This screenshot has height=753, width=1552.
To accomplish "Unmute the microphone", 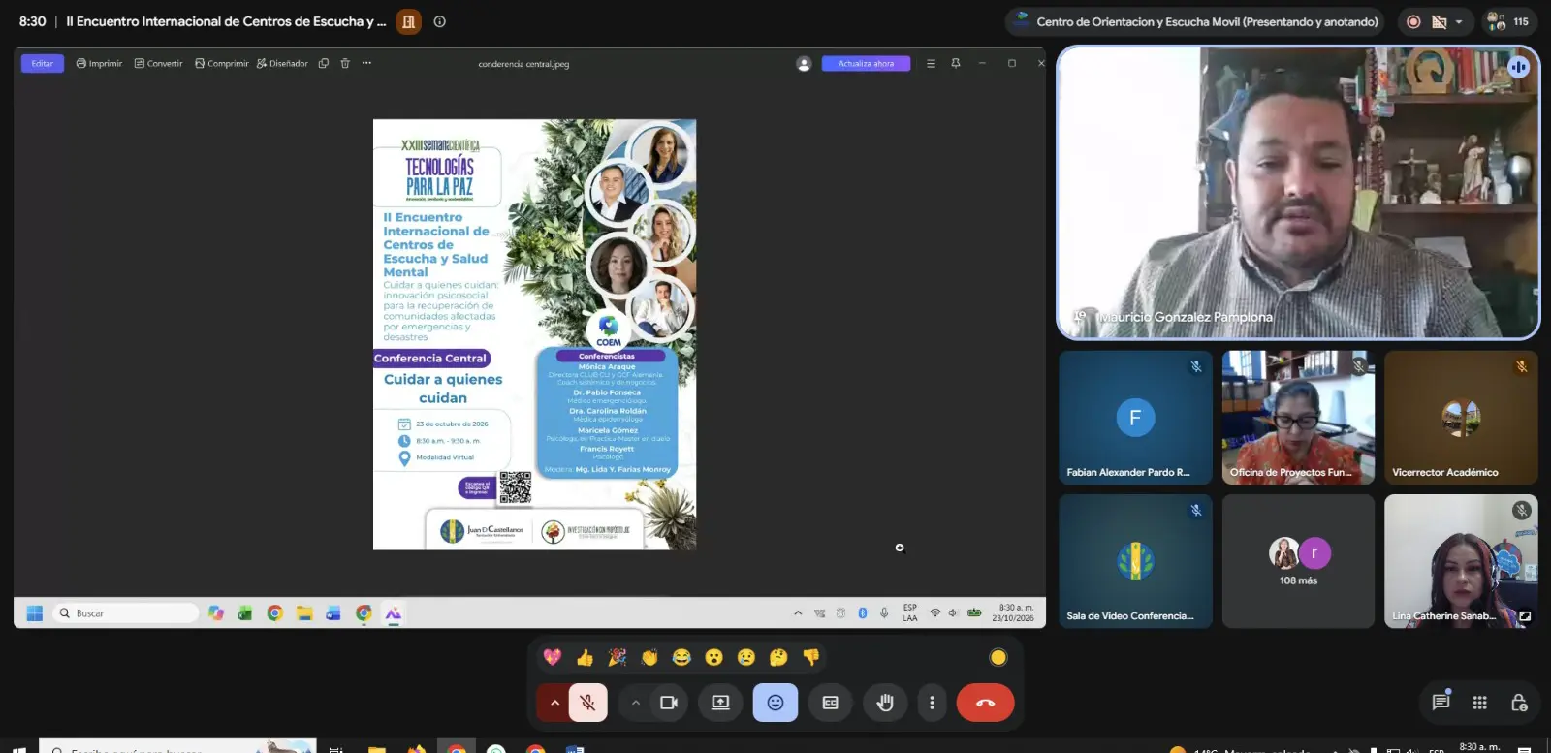I will [x=587, y=703].
